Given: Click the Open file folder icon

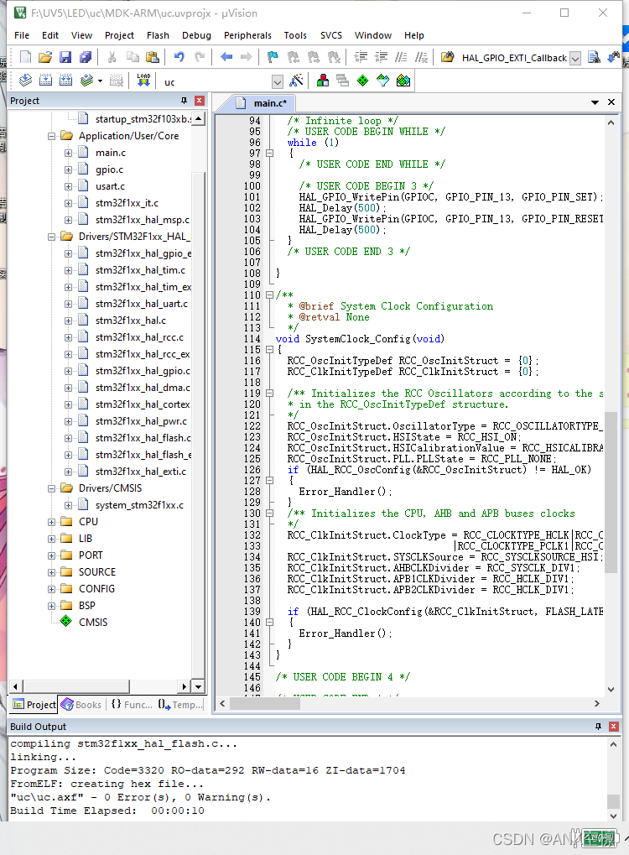Looking at the screenshot, I should 45,57.
